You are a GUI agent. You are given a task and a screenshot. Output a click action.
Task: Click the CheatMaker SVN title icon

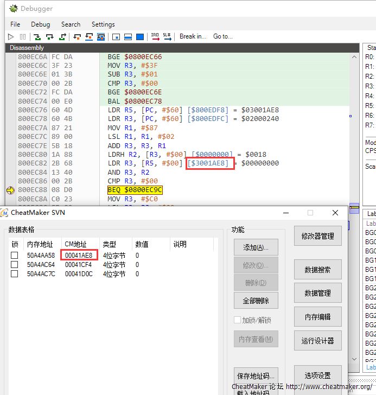tap(4, 213)
